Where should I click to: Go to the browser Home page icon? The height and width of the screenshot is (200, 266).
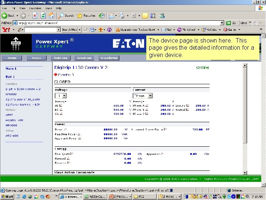click(51, 16)
